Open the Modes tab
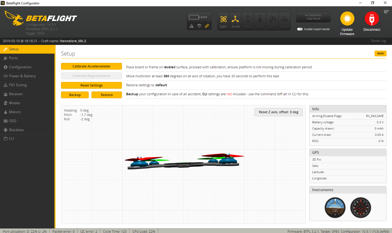This screenshot has width=392, height=233. [x=27, y=103]
